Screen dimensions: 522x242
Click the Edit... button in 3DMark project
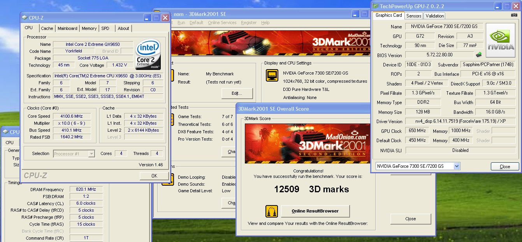[x=237, y=94]
